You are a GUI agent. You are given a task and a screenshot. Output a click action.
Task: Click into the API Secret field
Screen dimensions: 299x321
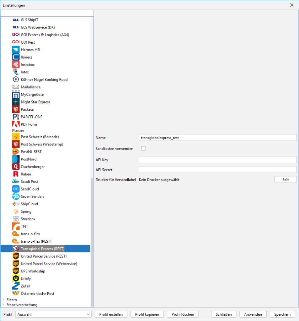(x=217, y=170)
